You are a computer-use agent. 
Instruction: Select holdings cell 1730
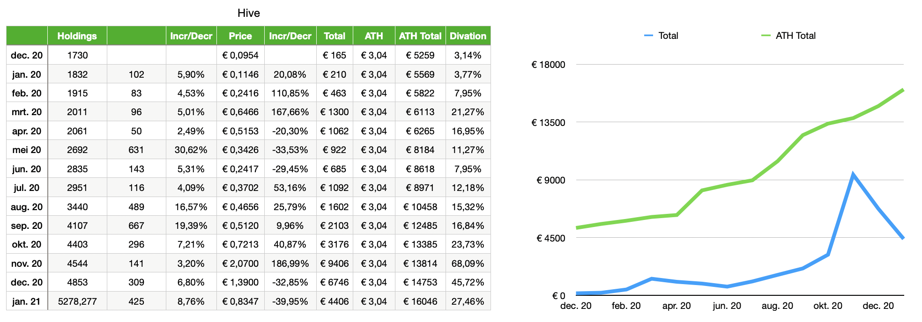pyautogui.click(x=77, y=55)
